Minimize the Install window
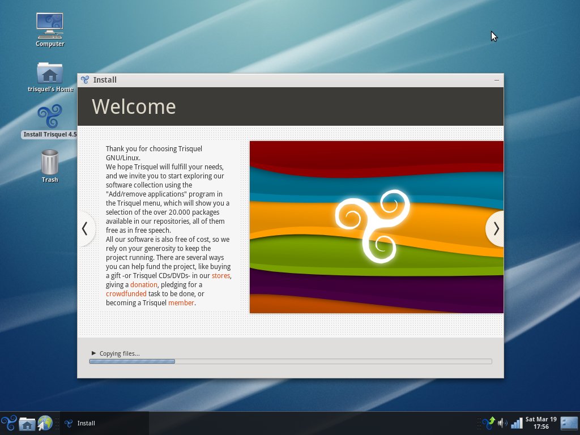Viewport: 580px width, 435px height. (x=496, y=80)
